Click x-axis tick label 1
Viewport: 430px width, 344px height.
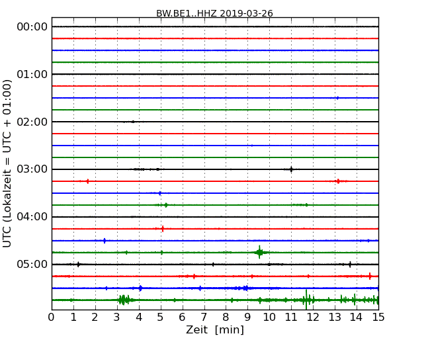point(73,318)
